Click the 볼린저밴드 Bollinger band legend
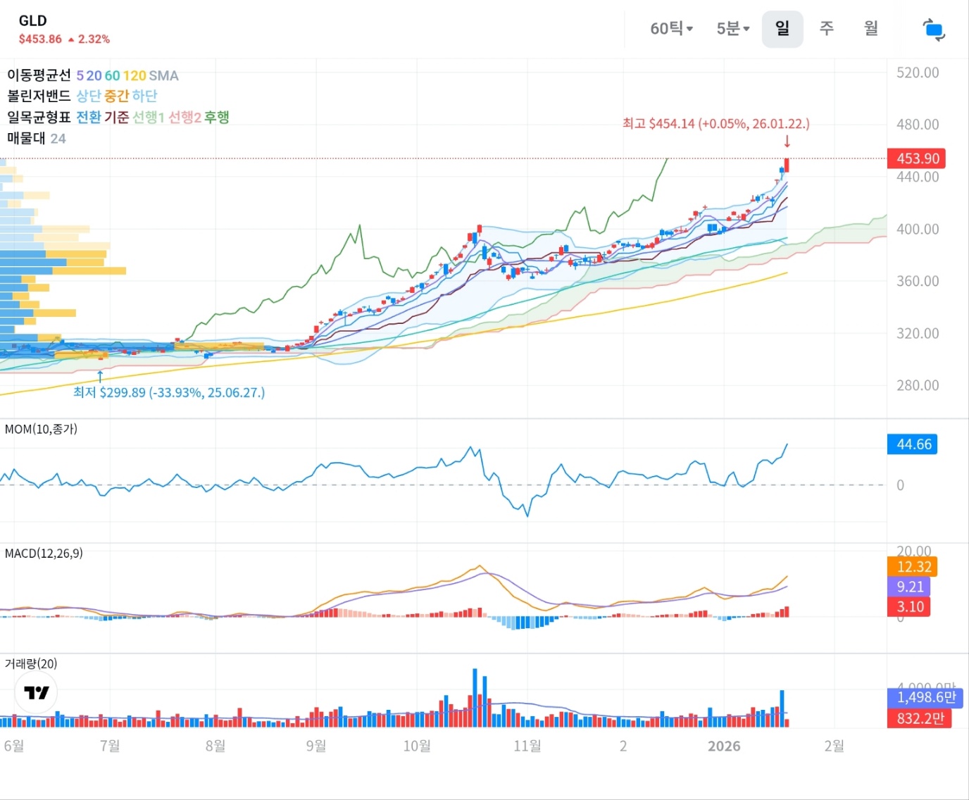The width and height of the screenshot is (969, 800). click(x=39, y=96)
